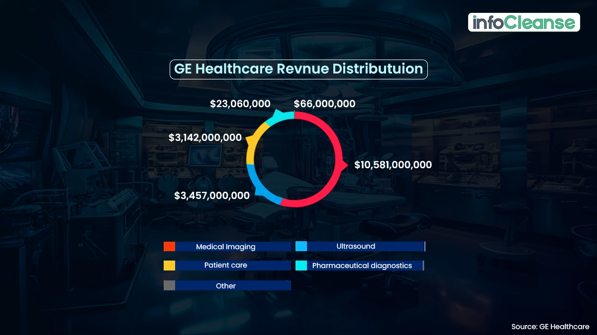Viewport: 597px width, 335px height.
Task: Click the $3,457,000,000 value label
Action: (x=211, y=196)
